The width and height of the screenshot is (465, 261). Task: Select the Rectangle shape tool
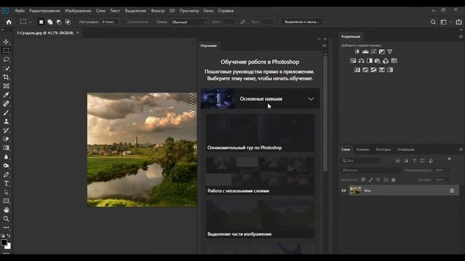[6, 202]
